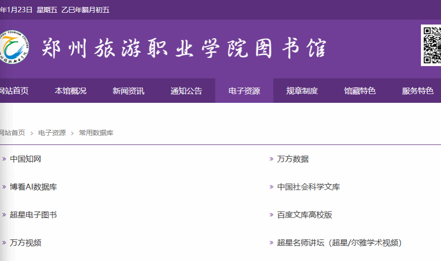The width and height of the screenshot is (441, 261).
Task: Select the highlighted 电子资源 tab
Action: [244, 91]
